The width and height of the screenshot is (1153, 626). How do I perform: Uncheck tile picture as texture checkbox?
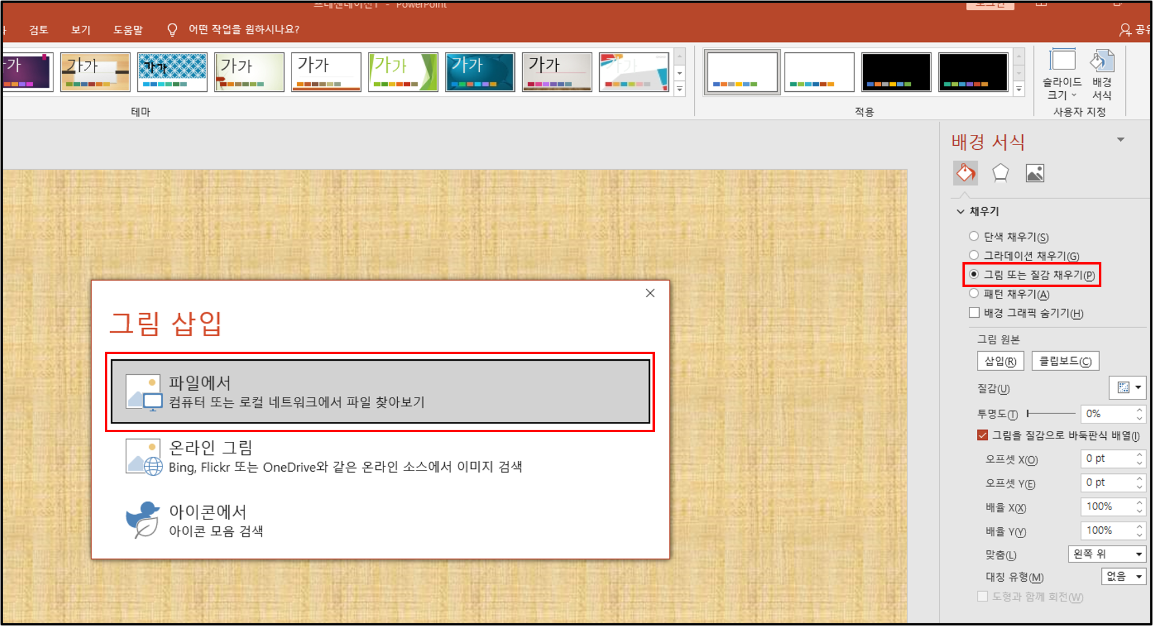point(983,435)
